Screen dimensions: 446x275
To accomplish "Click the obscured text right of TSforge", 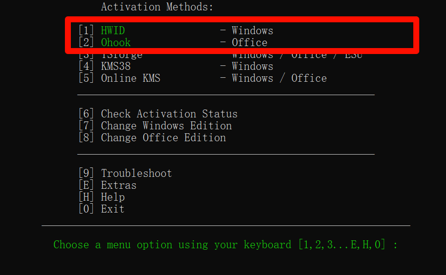I will [x=297, y=55].
